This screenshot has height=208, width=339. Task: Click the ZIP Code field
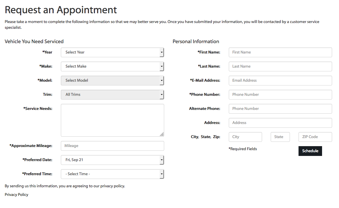[x=315, y=137]
